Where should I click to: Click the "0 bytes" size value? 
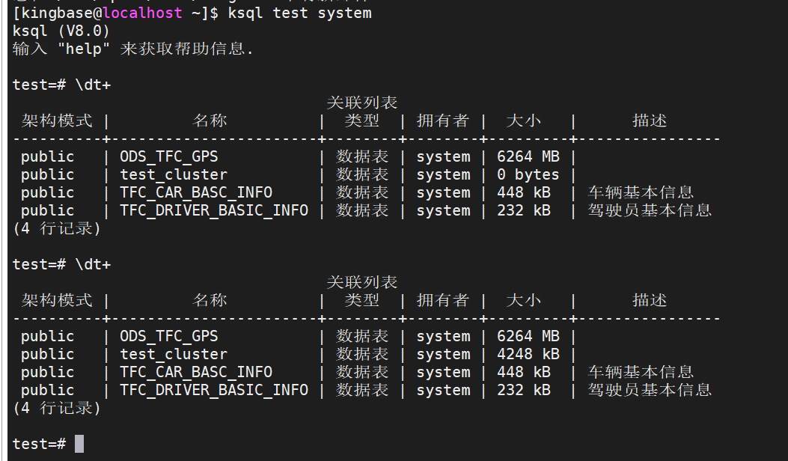click(528, 174)
